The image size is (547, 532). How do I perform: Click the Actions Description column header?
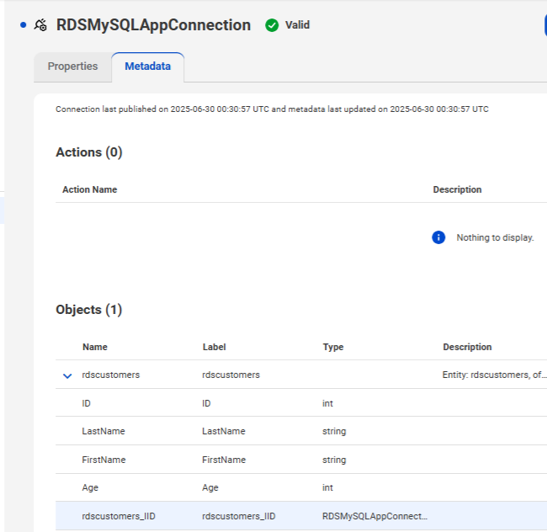point(457,189)
